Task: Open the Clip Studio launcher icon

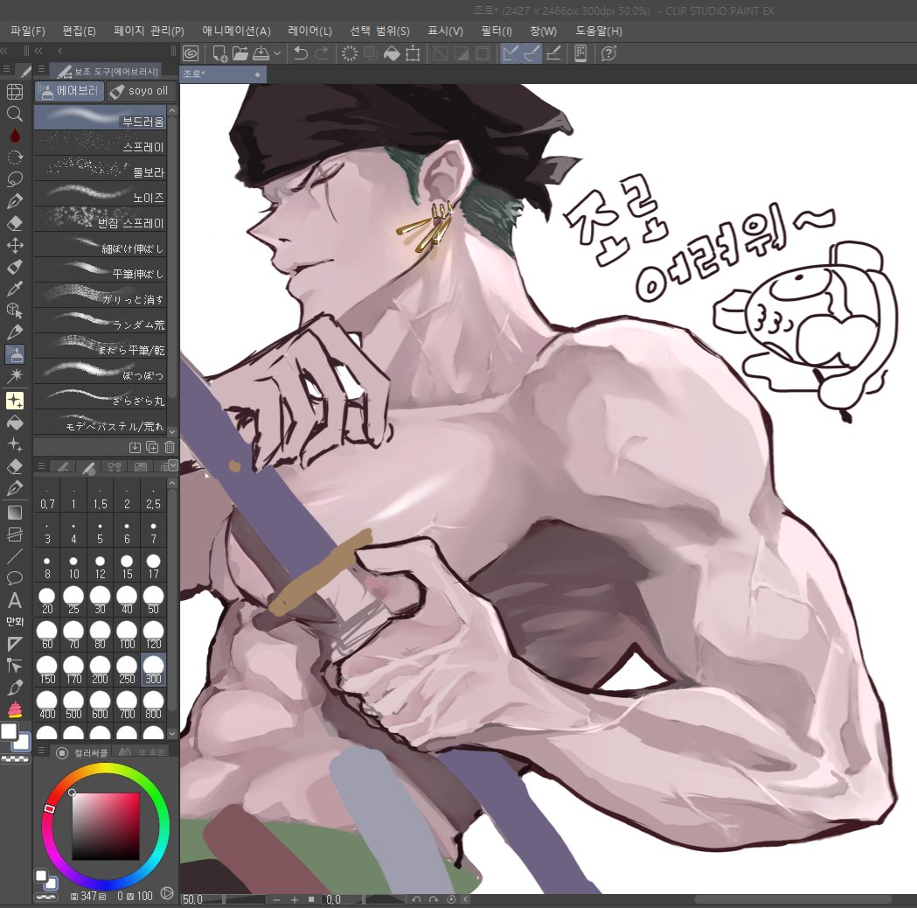Action: coord(190,54)
